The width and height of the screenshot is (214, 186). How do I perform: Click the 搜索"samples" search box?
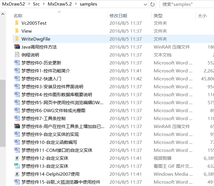pos(187,4)
